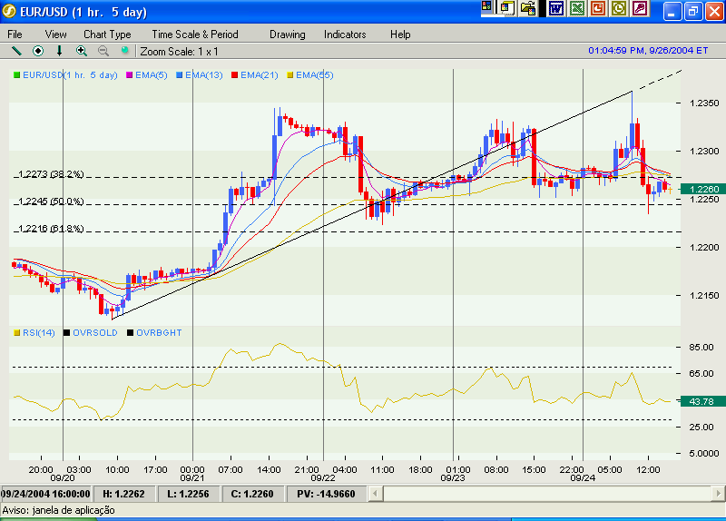Viewport: 726px width, 521px height.
Task: Zoom in with the magnifier plus icon
Action: 82,51
